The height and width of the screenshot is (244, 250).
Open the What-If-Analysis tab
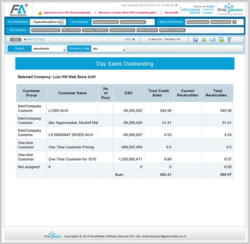(171, 22)
